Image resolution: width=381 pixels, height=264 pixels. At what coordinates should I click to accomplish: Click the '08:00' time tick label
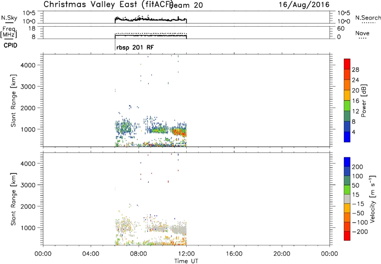click(139, 254)
